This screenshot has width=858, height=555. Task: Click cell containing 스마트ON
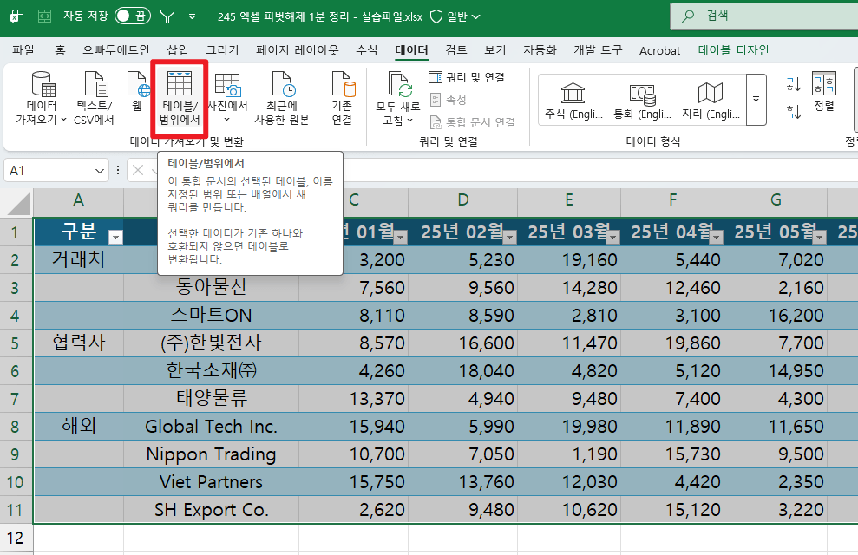[211, 315]
